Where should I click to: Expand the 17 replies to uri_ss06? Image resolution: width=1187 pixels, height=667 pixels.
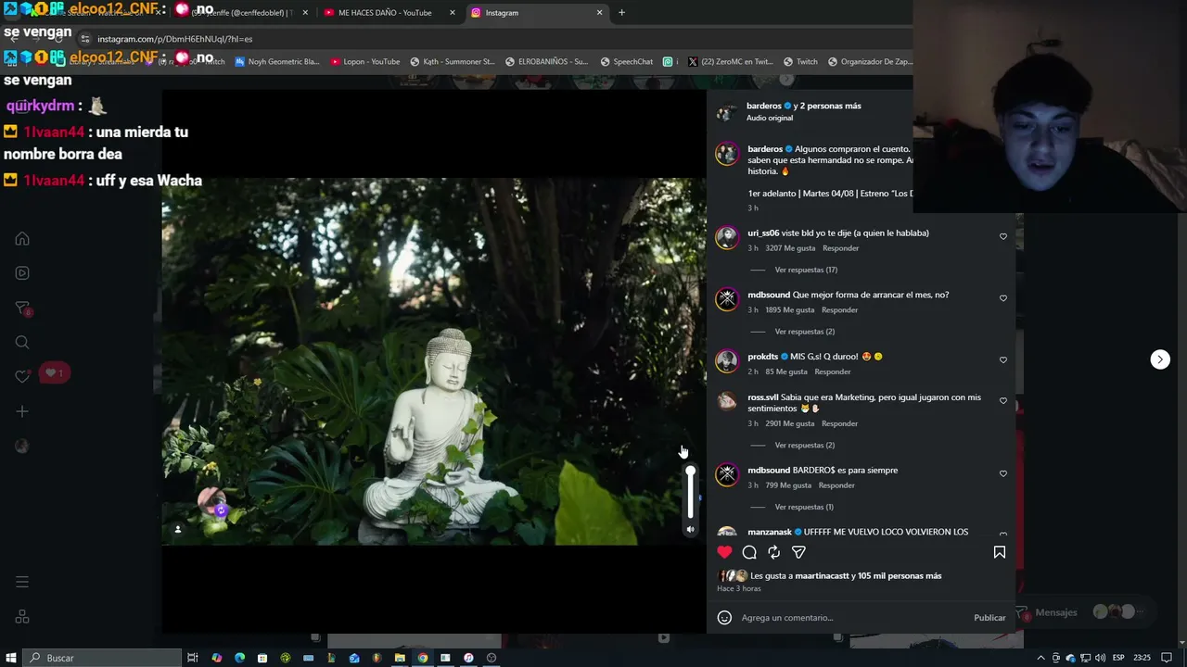point(805,270)
